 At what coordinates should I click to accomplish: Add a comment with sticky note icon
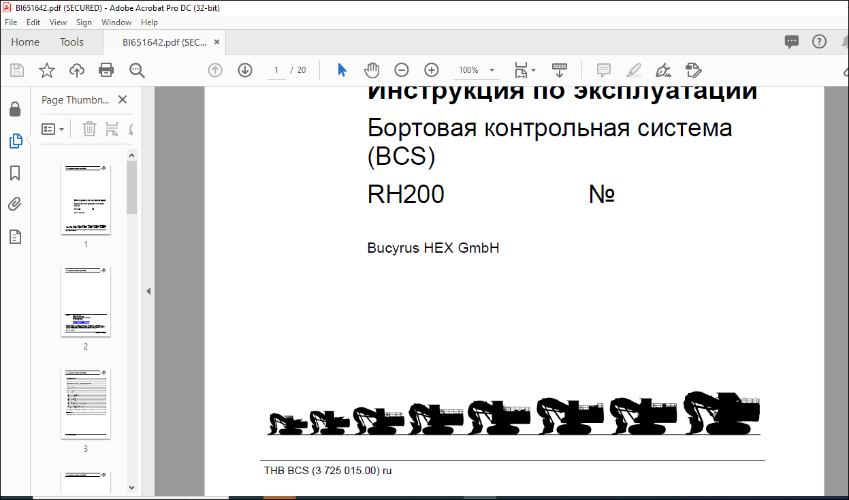pos(603,70)
